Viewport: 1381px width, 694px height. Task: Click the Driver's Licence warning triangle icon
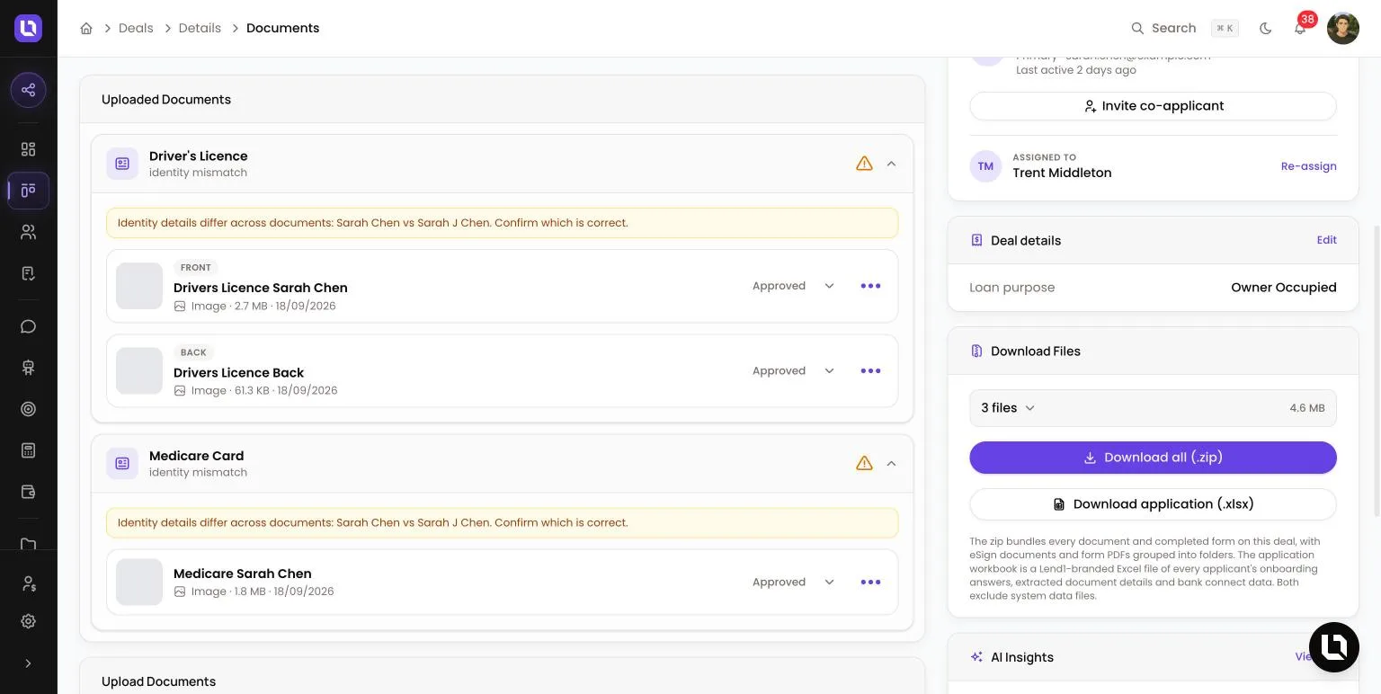coord(864,164)
